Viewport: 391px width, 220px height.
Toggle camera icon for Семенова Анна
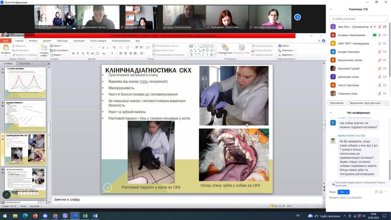click(x=385, y=94)
